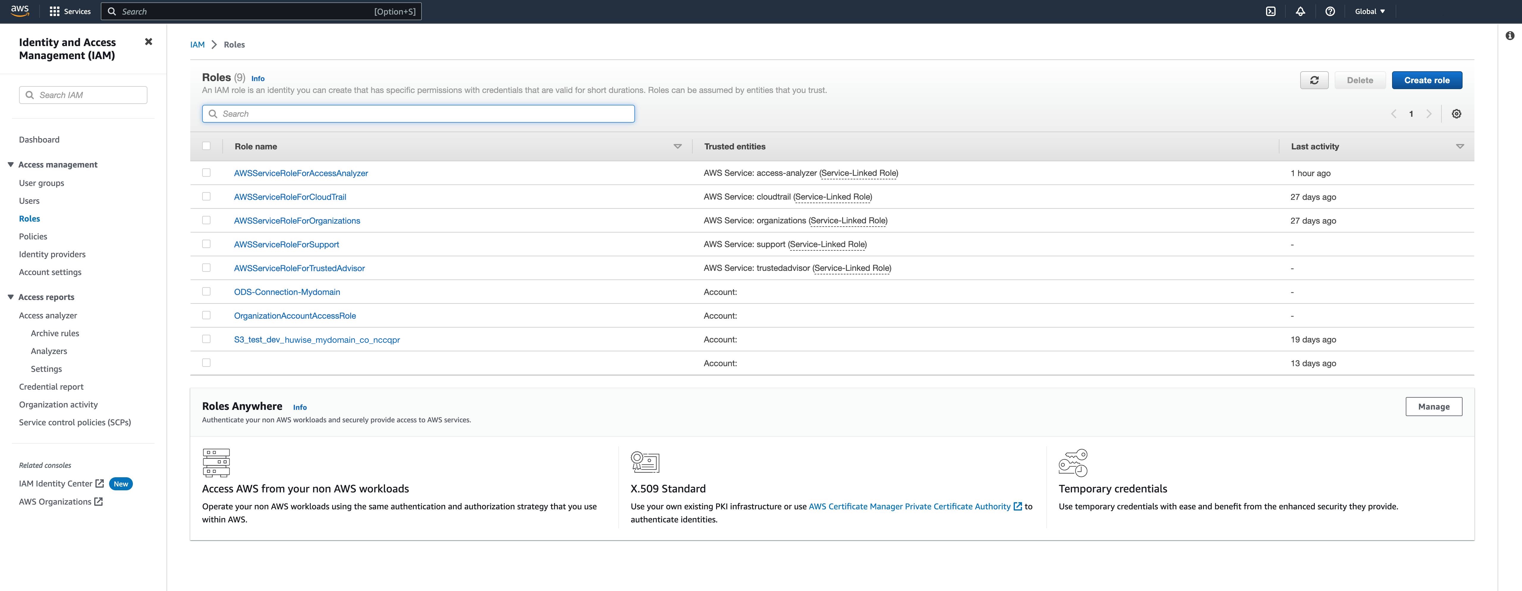1522x591 pixels.
Task: Open the Global region dropdown
Action: pos(1370,11)
